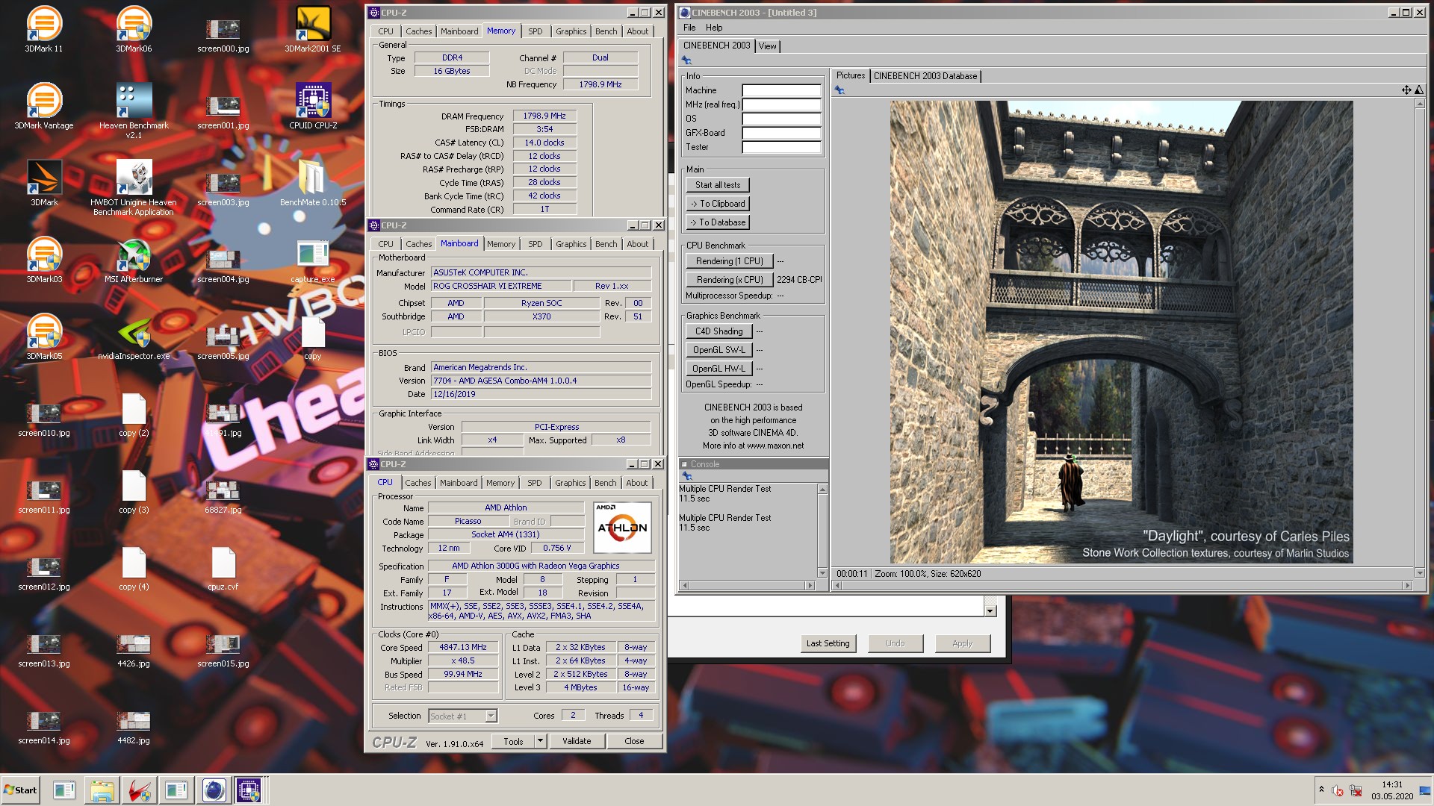Click the picture panel horizontal scrollbar right arrow
Screen dimensions: 1434x806
coord(1408,586)
